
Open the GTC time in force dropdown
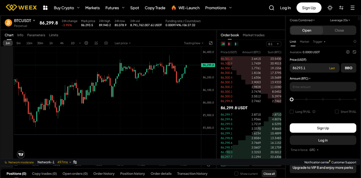pyautogui.click(x=314, y=150)
